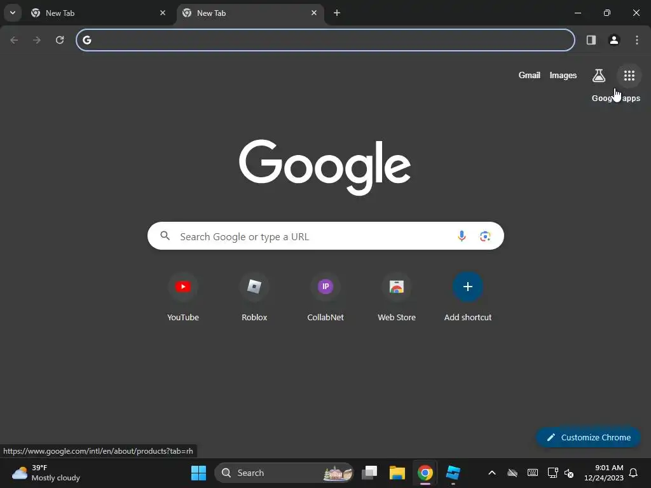Open notifications bell in taskbar
The height and width of the screenshot is (488, 651).
coord(633,473)
